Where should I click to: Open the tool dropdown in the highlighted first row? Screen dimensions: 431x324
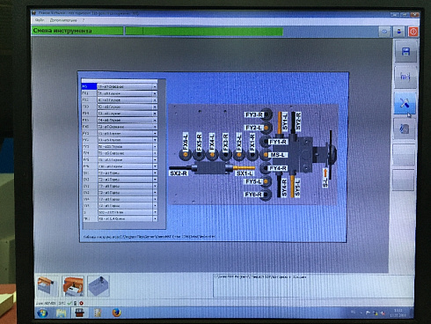[x=155, y=87]
